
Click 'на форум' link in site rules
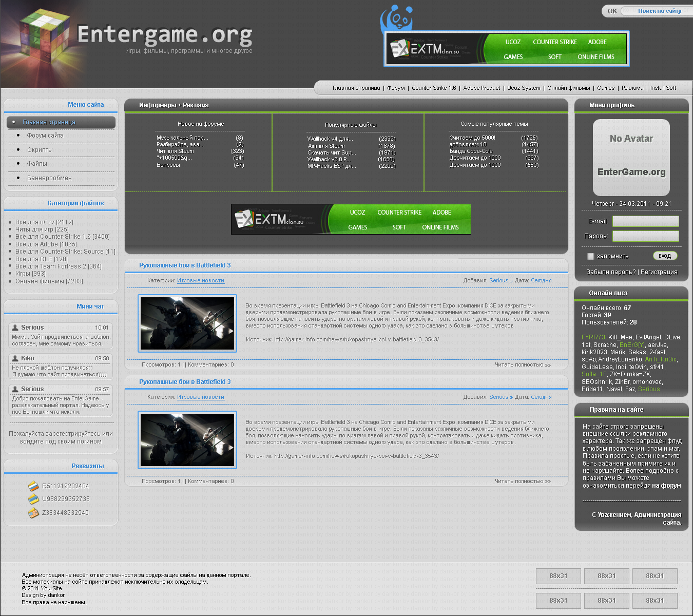click(667, 486)
